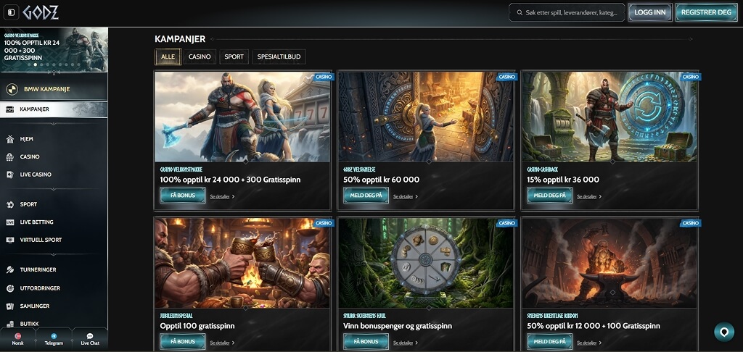
Task: Filter promotions by CASINO tab
Action: tap(200, 56)
